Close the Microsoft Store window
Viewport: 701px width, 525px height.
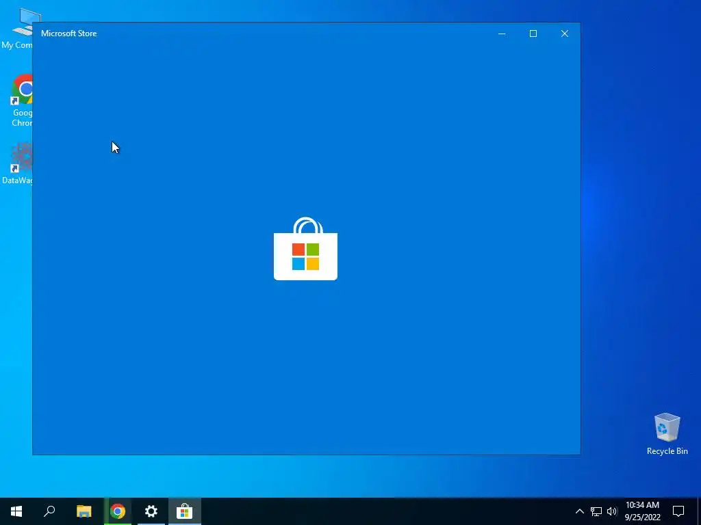point(565,33)
